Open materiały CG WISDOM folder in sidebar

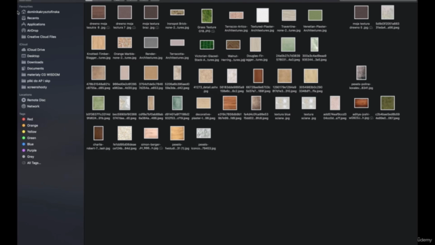[x=41, y=75]
